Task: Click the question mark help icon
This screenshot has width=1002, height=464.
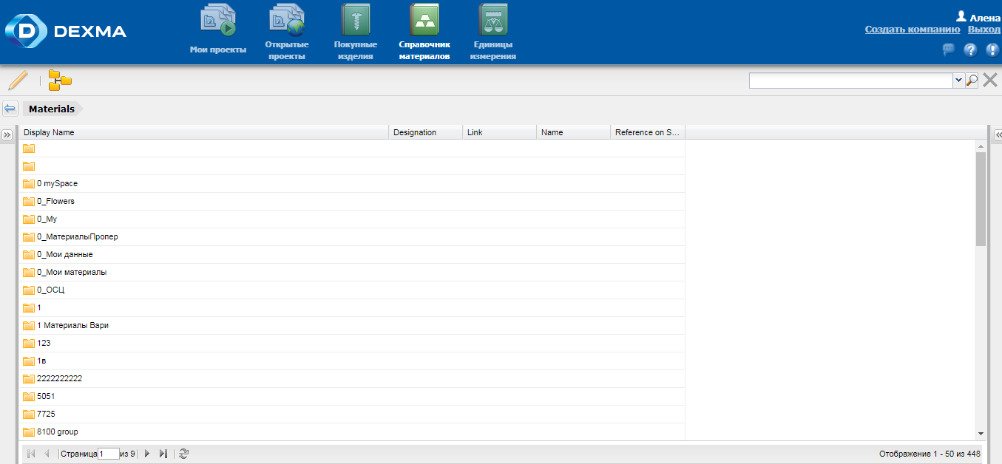Action: tap(971, 50)
